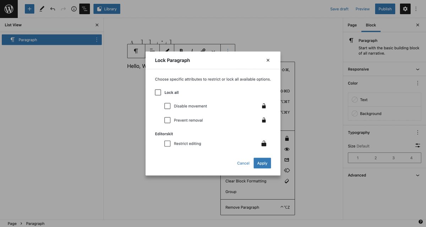Open the top bar Options ellipsis menu
Image resolution: width=426 pixels, height=227 pixels.
pyautogui.click(x=416, y=9)
